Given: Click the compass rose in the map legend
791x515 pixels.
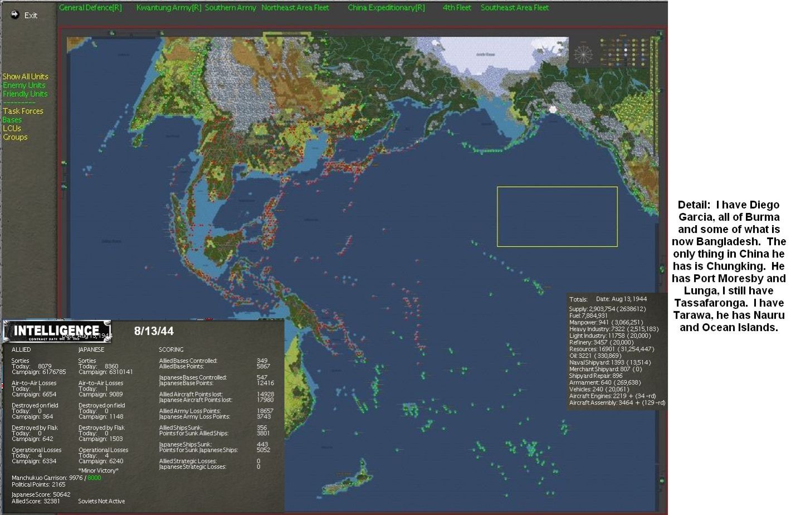Looking at the screenshot, I should pos(584,54).
